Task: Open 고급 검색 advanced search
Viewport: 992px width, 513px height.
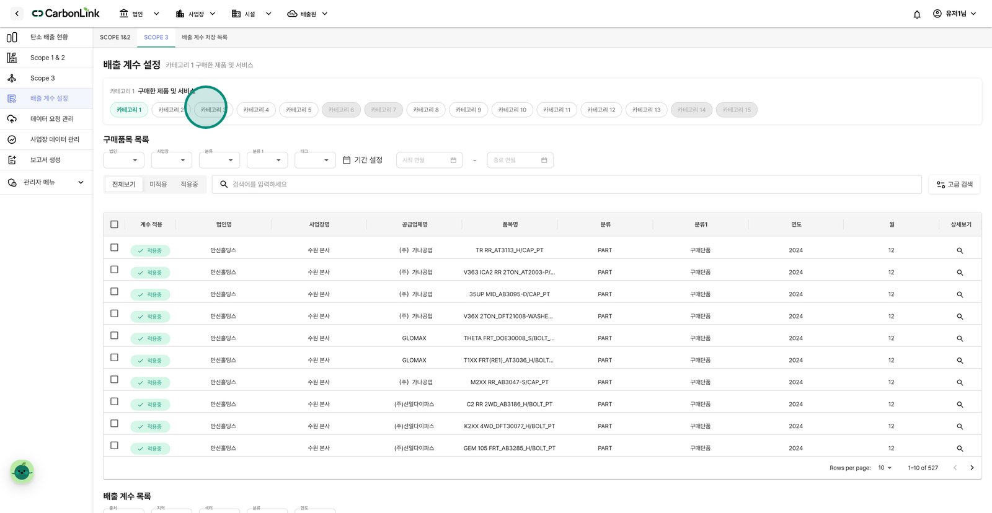Action: tap(954, 185)
